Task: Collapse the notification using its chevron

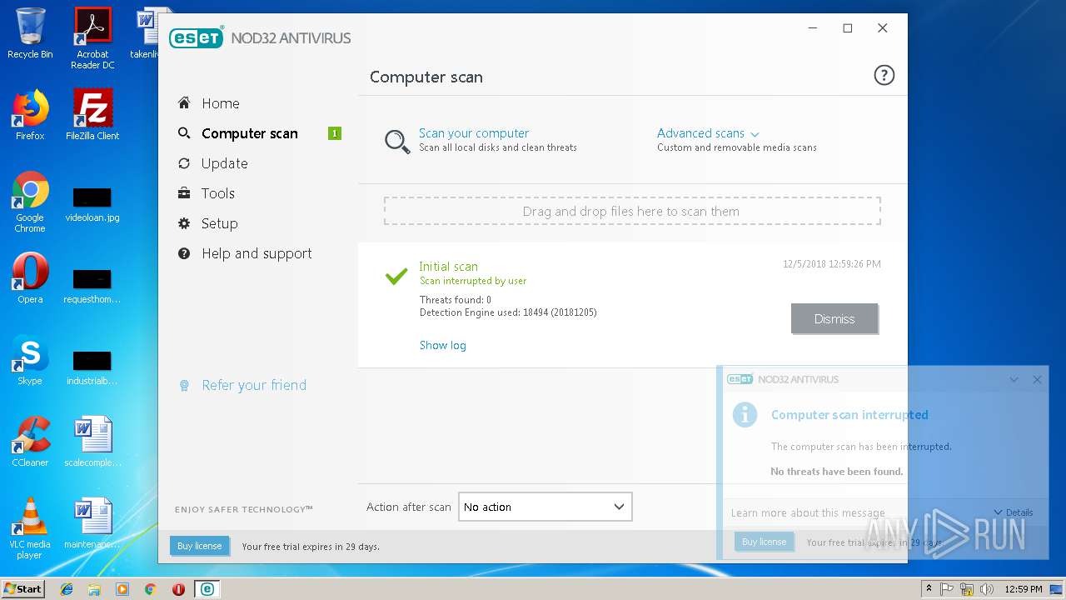Action: (x=1014, y=379)
